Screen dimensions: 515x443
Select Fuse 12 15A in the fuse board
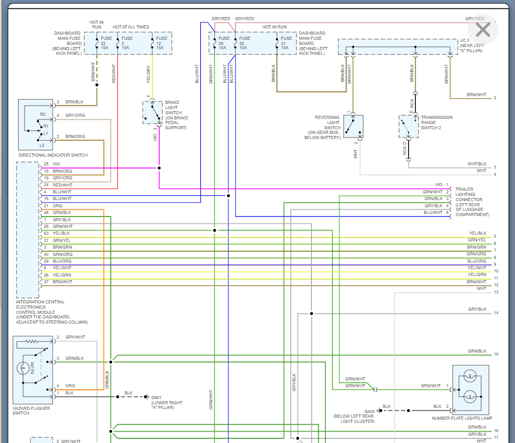pyautogui.click(x=157, y=43)
